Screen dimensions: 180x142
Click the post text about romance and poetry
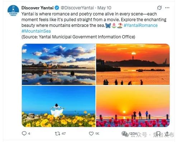click(x=94, y=20)
